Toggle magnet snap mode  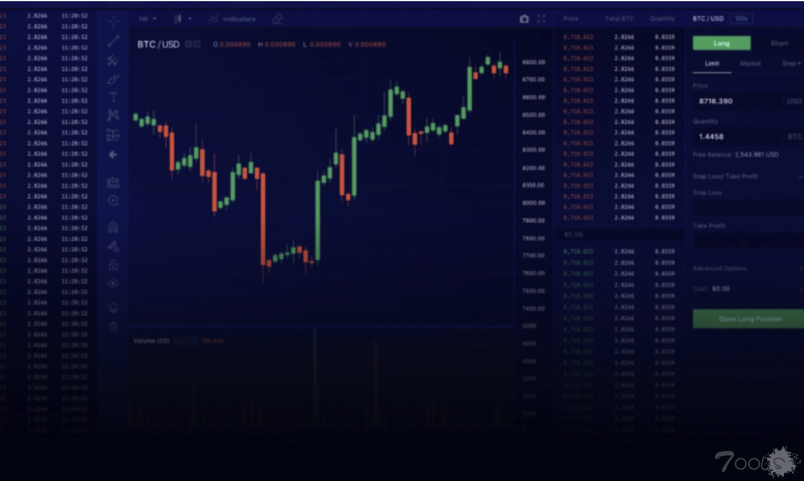tap(113, 227)
